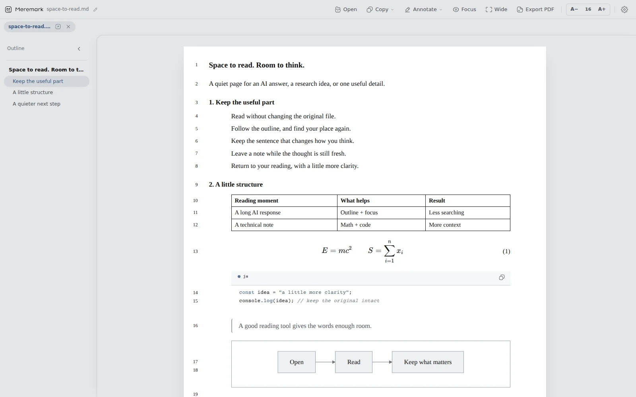Go to 'A quieter next step' outline item
The height and width of the screenshot is (397, 636).
[x=47, y=104]
